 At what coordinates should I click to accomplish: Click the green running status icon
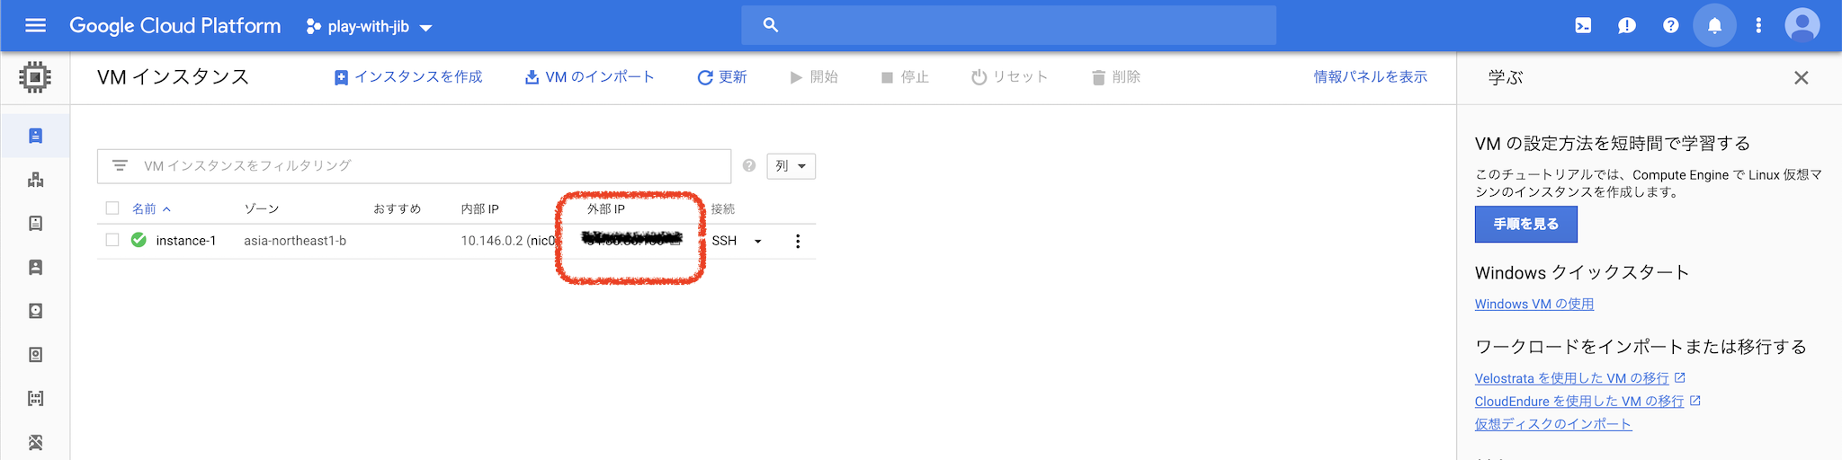point(139,240)
